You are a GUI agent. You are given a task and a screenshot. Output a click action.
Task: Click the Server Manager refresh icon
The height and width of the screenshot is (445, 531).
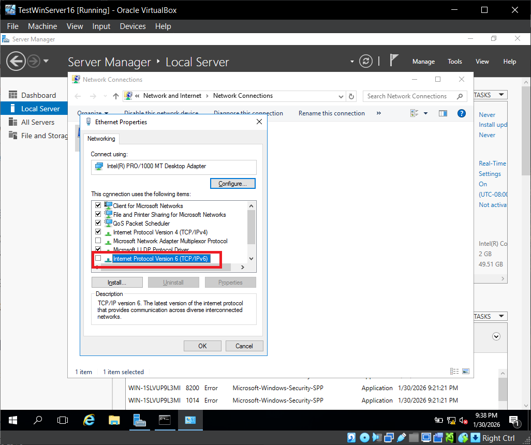coord(366,61)
